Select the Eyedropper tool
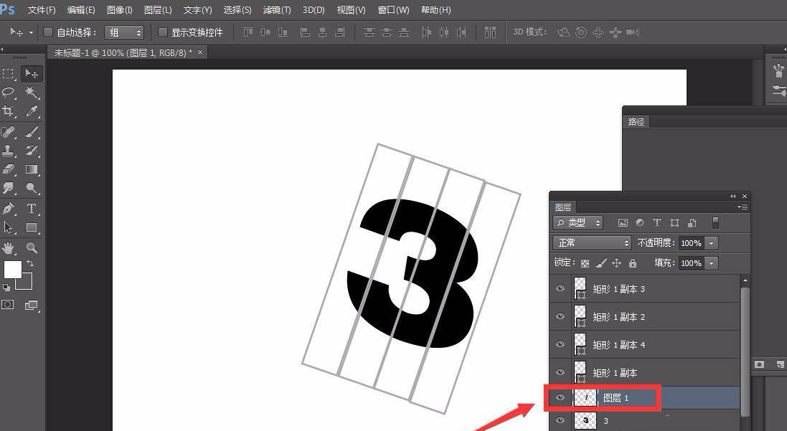Screen dimensions: 787x431 [x=31, y=111]
